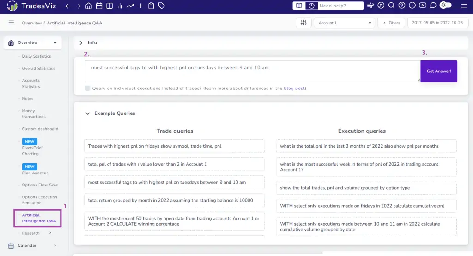Screen dimensions: 473x256
Task: Open the tag icon in toolbar
Action: 162,6
